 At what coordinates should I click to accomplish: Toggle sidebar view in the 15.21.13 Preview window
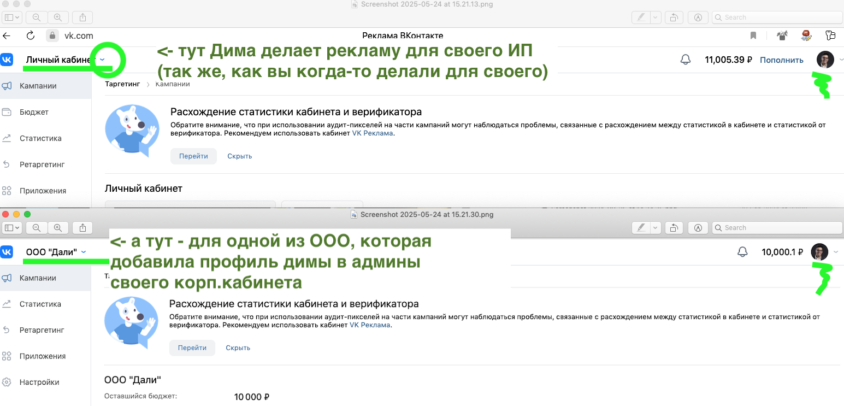[11, 17]
